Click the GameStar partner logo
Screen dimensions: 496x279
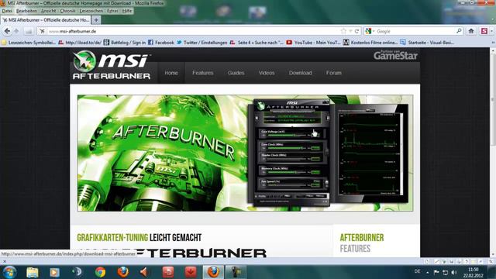395,55
